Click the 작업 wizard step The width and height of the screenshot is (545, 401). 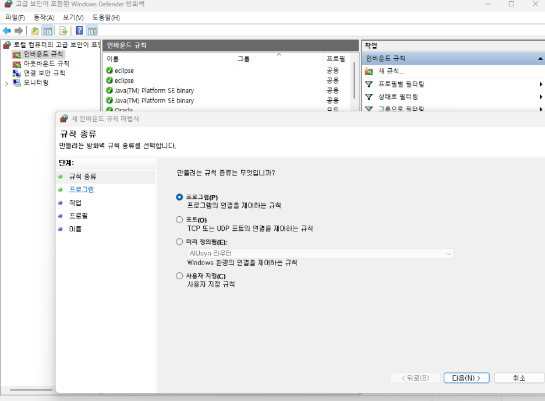point(75,203)
